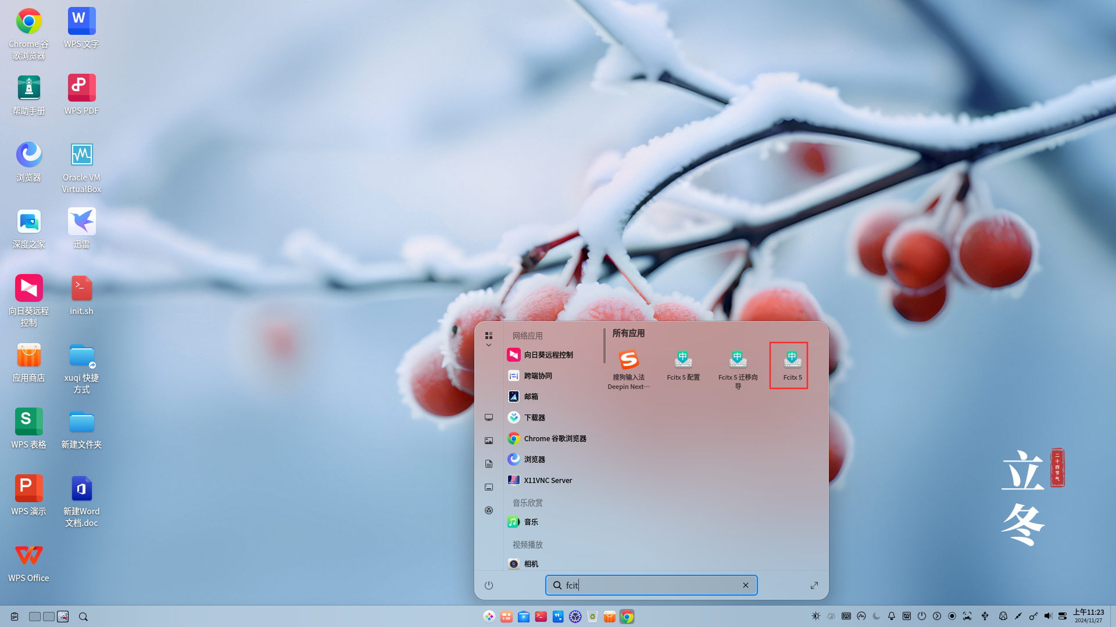Open search magnifier in taskbar
Viewport: 1116px width, 627px height.
click(x=83, y=617)
